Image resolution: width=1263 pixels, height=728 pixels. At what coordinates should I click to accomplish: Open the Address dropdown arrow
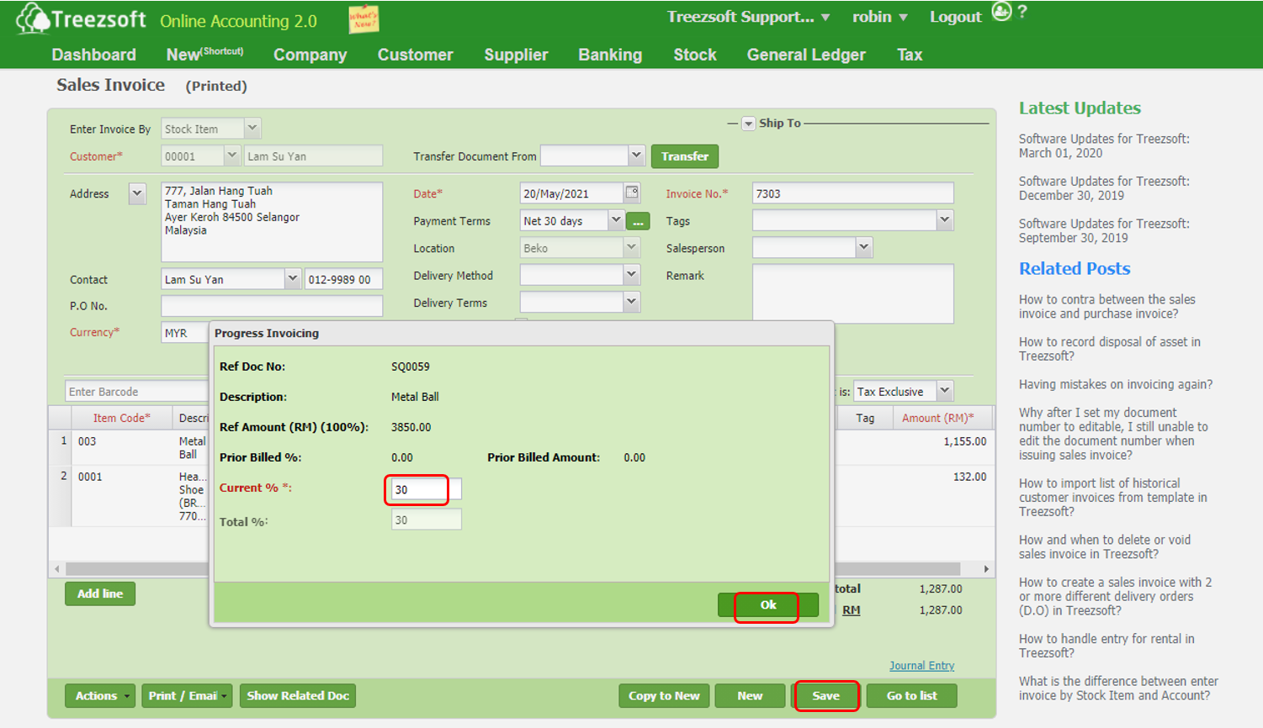pos(137,193)
